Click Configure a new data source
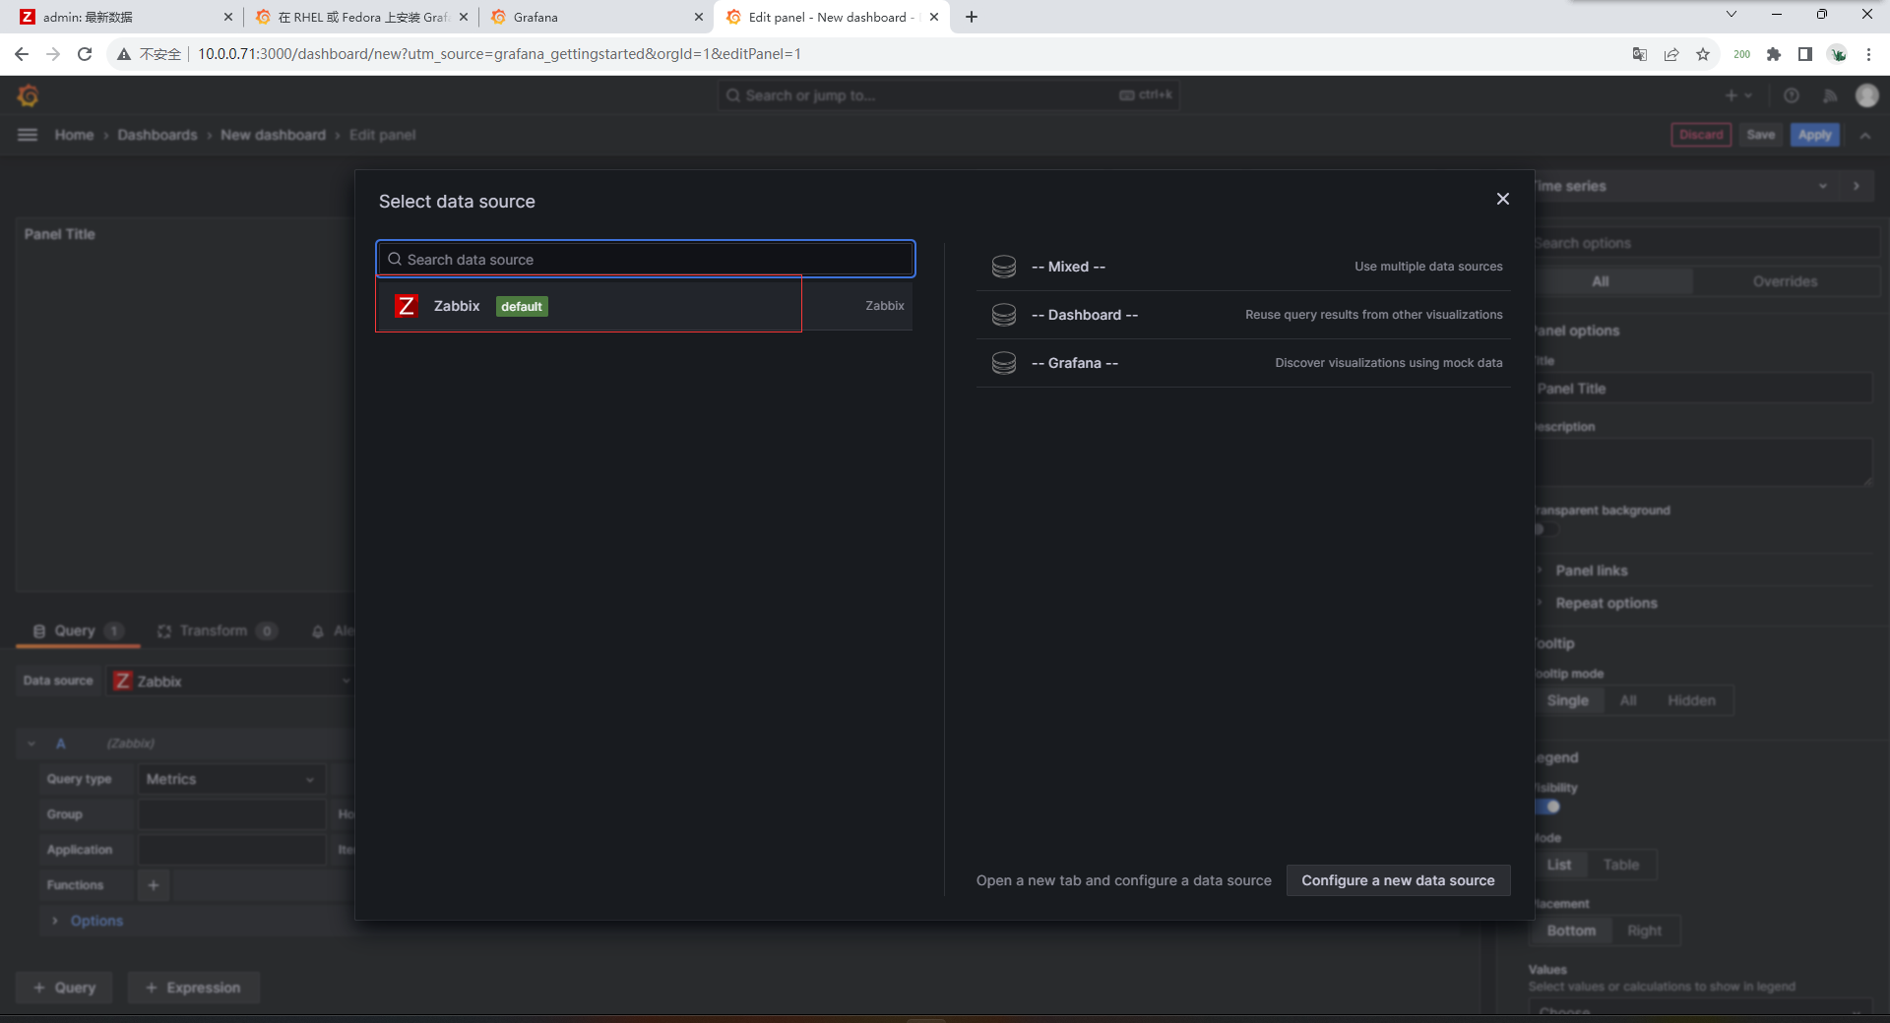This screenshot has width=1890, height=1023. pyautogui.click(x=1398, y=880)
